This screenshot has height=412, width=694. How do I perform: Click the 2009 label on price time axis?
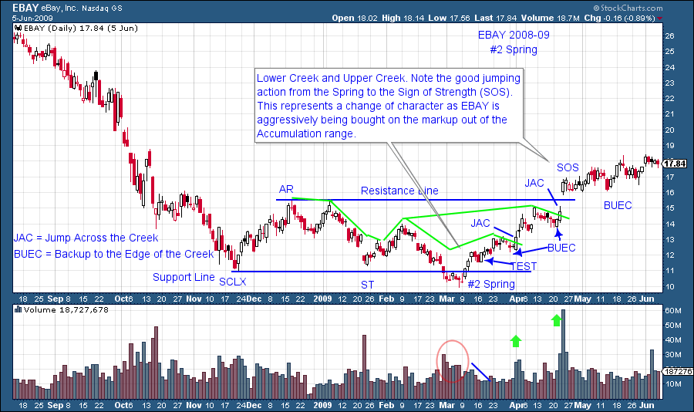(322, 299)
